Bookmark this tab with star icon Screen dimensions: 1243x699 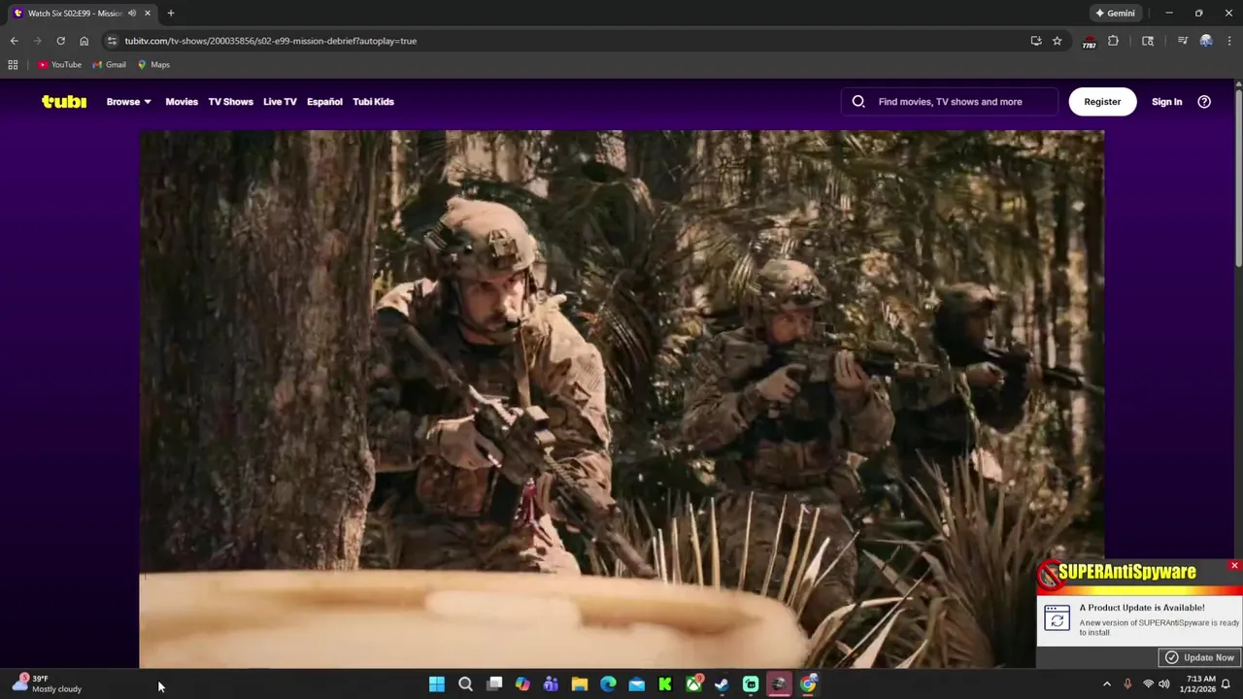[1057, 41]
